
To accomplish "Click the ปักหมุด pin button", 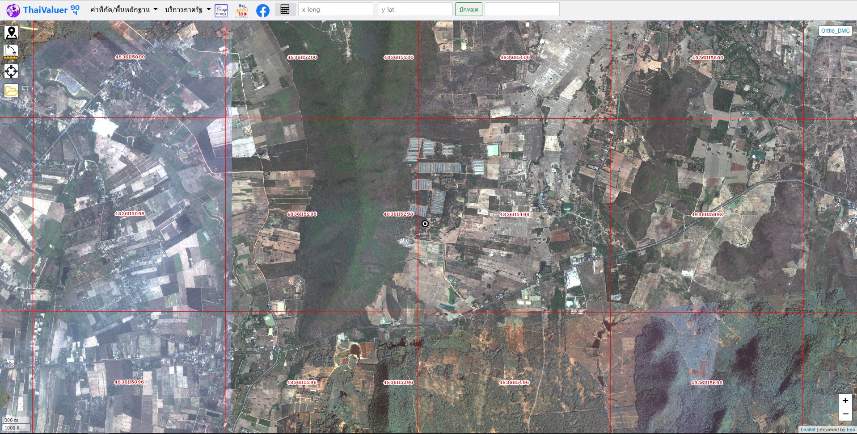I will coord(469,9).
